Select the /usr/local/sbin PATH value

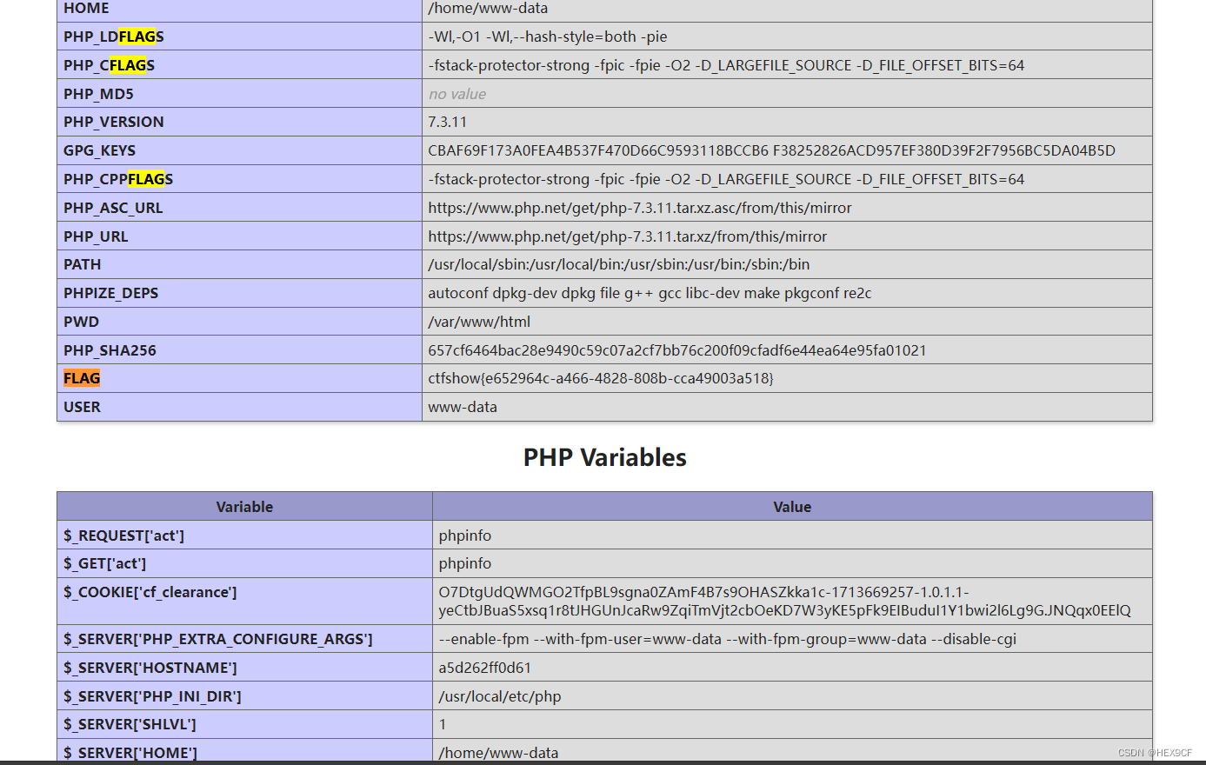619,264
